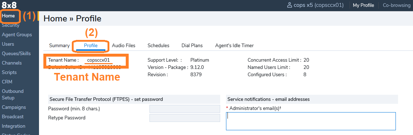Open Queues/Skills in the sidebar
The width and height of the screenshot is (413, 135).
[16, 53]
